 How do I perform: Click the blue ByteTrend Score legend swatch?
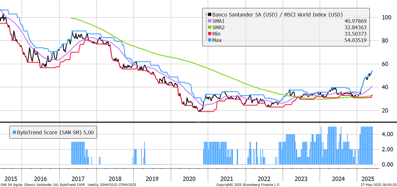[x=14, y=132]
